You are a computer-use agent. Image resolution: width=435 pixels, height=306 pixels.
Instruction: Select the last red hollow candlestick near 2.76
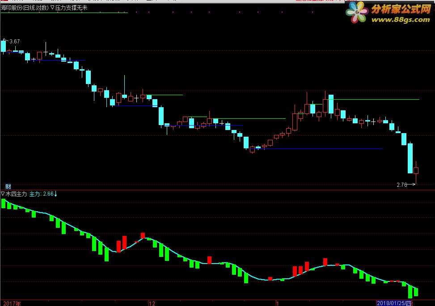[x=416, y=171]
